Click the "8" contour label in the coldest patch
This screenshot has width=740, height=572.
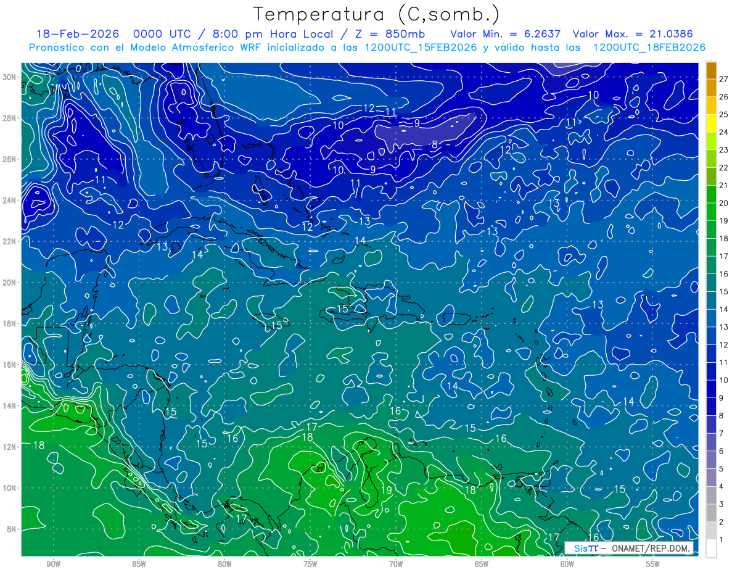pyautogui.click(x=434, y=144)
